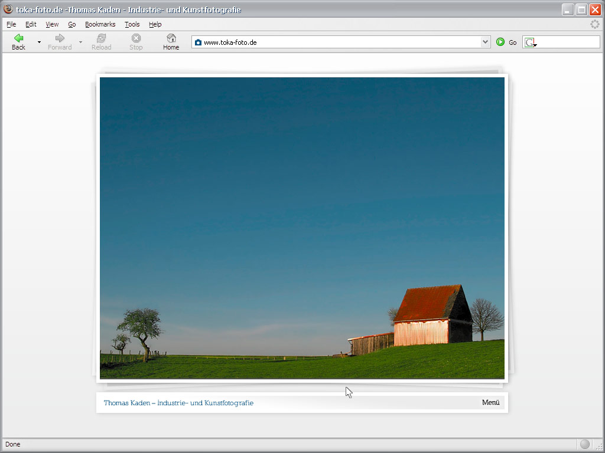Click the barn landscape photo

[x=302, y=228]
